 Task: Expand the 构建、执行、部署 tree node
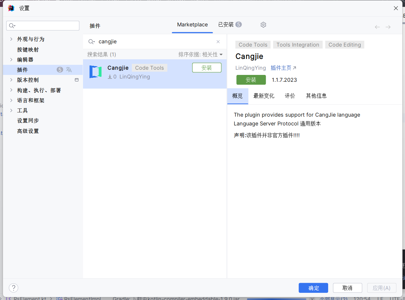point(11,90)
